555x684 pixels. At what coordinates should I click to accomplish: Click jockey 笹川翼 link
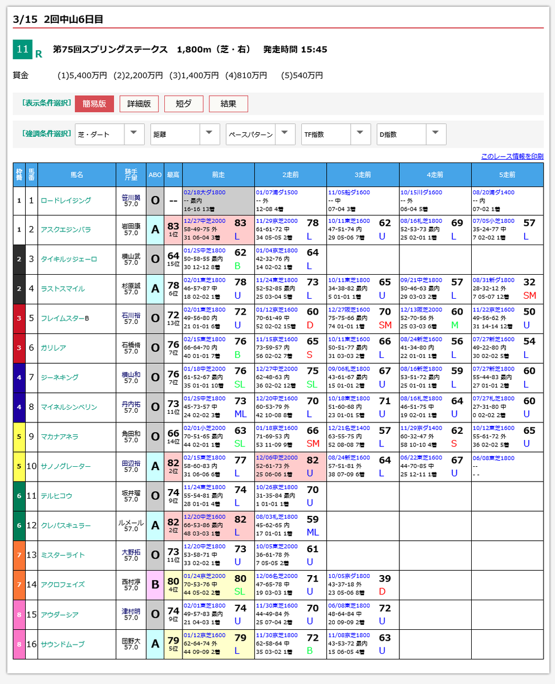[131, 198]
